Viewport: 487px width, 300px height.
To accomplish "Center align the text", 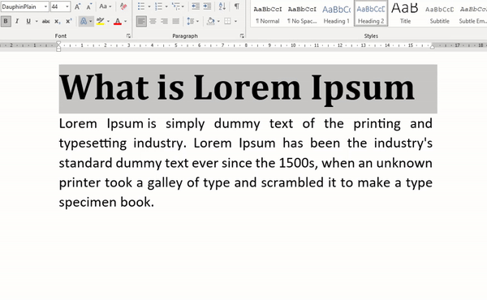I will (153, 21).
